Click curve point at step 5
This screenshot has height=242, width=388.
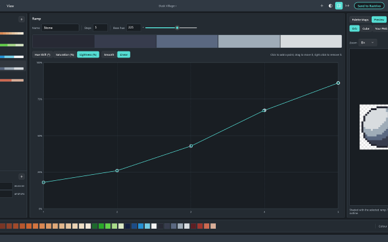338,83
